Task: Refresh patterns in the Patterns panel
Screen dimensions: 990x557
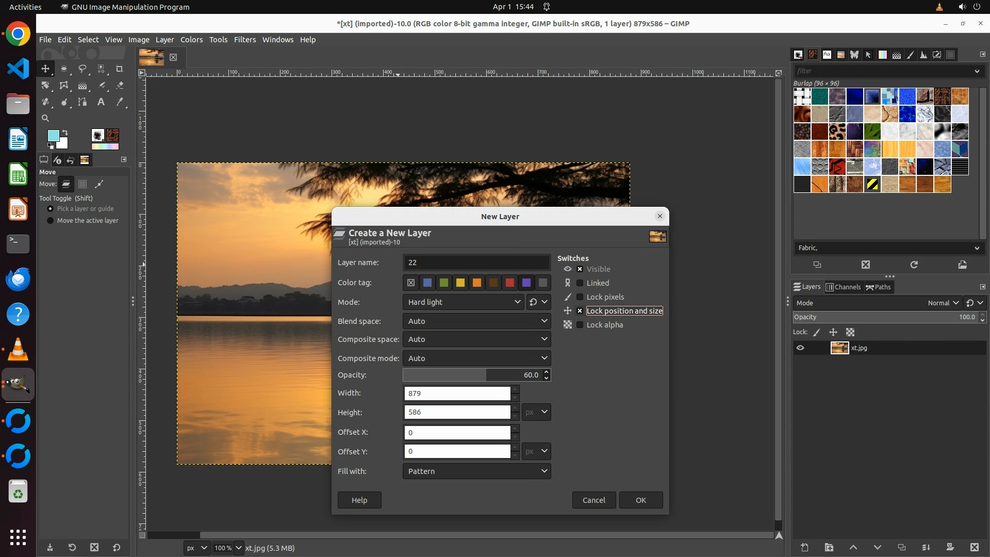Action: point(914,265)
